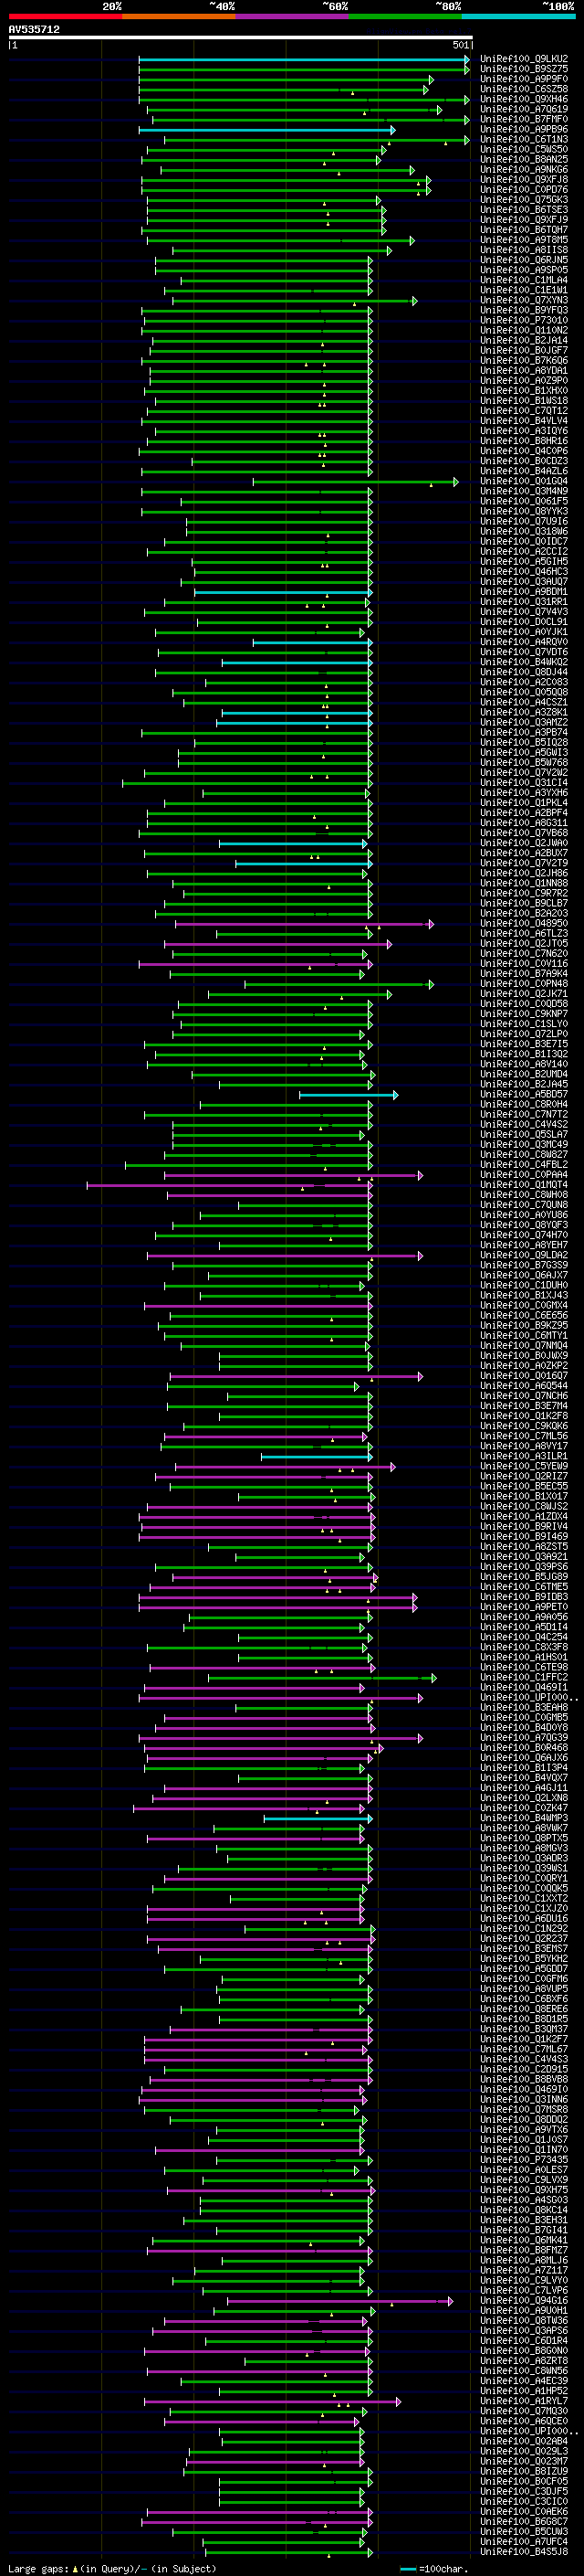The width and height of the screenshot is (584, 2576).
Task: Select the UniRef100_B7G3S9 label
Action: pos(524,1265)
